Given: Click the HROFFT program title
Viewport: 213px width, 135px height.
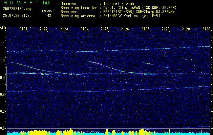Looking at the screenshot, I should (21, 3).
